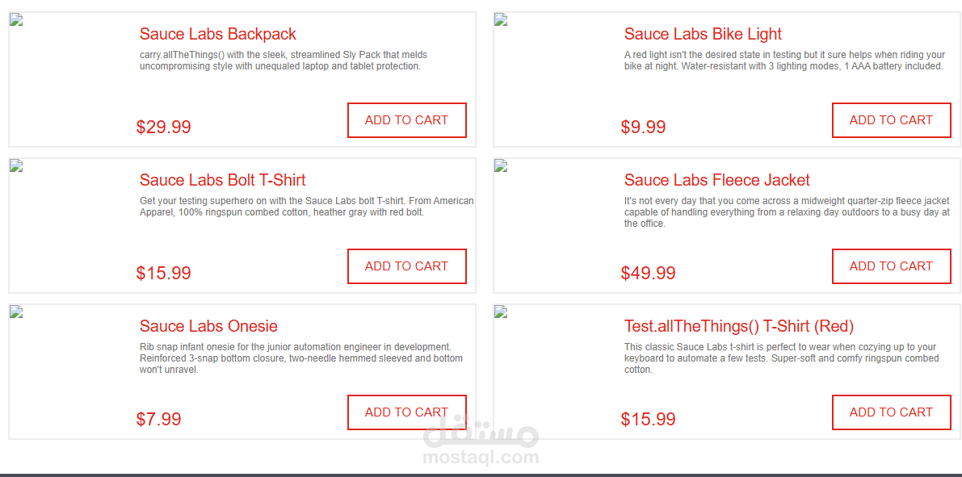The image size is (962, 477).
Task: Add the Sauce Labs Bike Light to cart
Action: 891,120
